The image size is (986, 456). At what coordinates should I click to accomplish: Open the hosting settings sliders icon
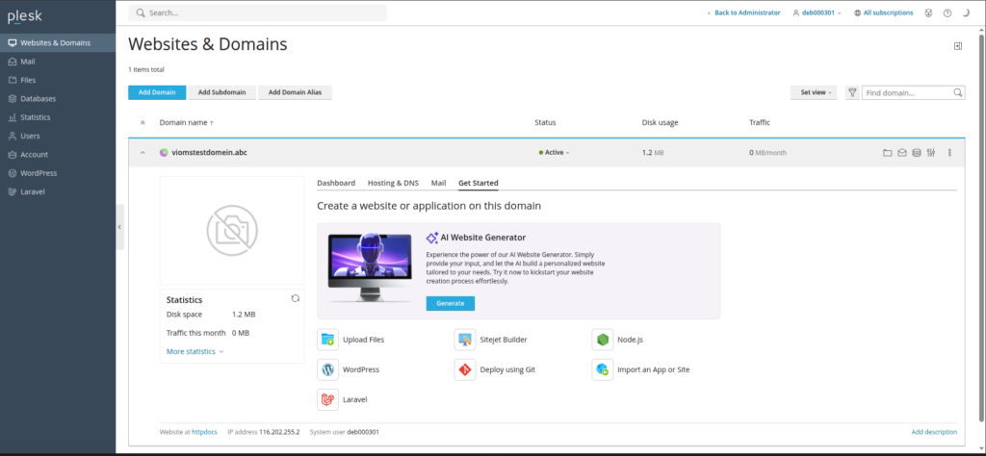(x=931, y=153)
